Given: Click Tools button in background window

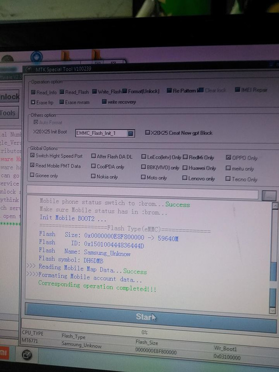Looking at the screenshot, I should click(9, 113).
